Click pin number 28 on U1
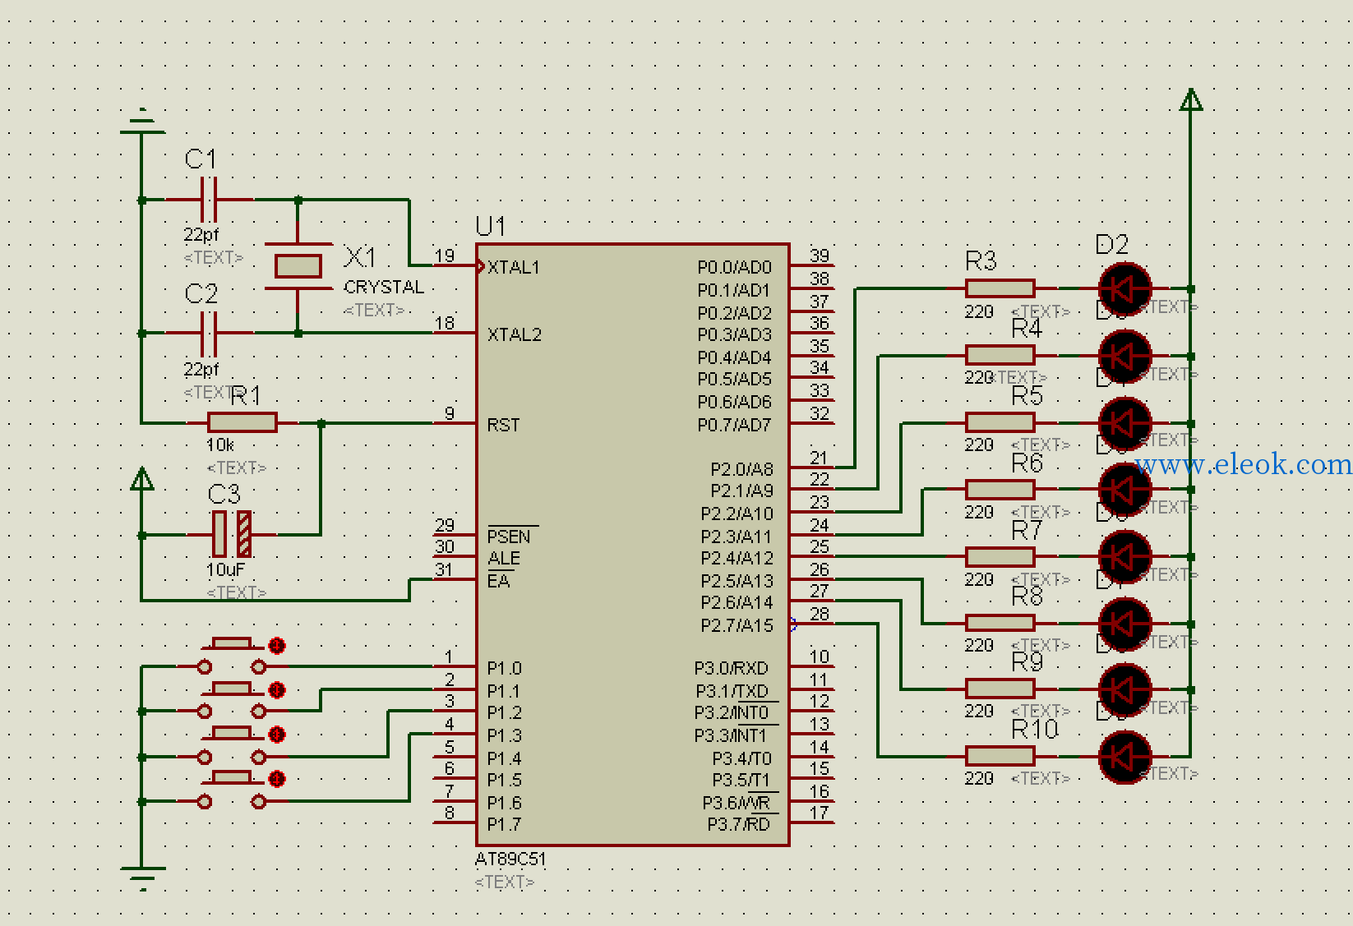 [x=820, y=614]
